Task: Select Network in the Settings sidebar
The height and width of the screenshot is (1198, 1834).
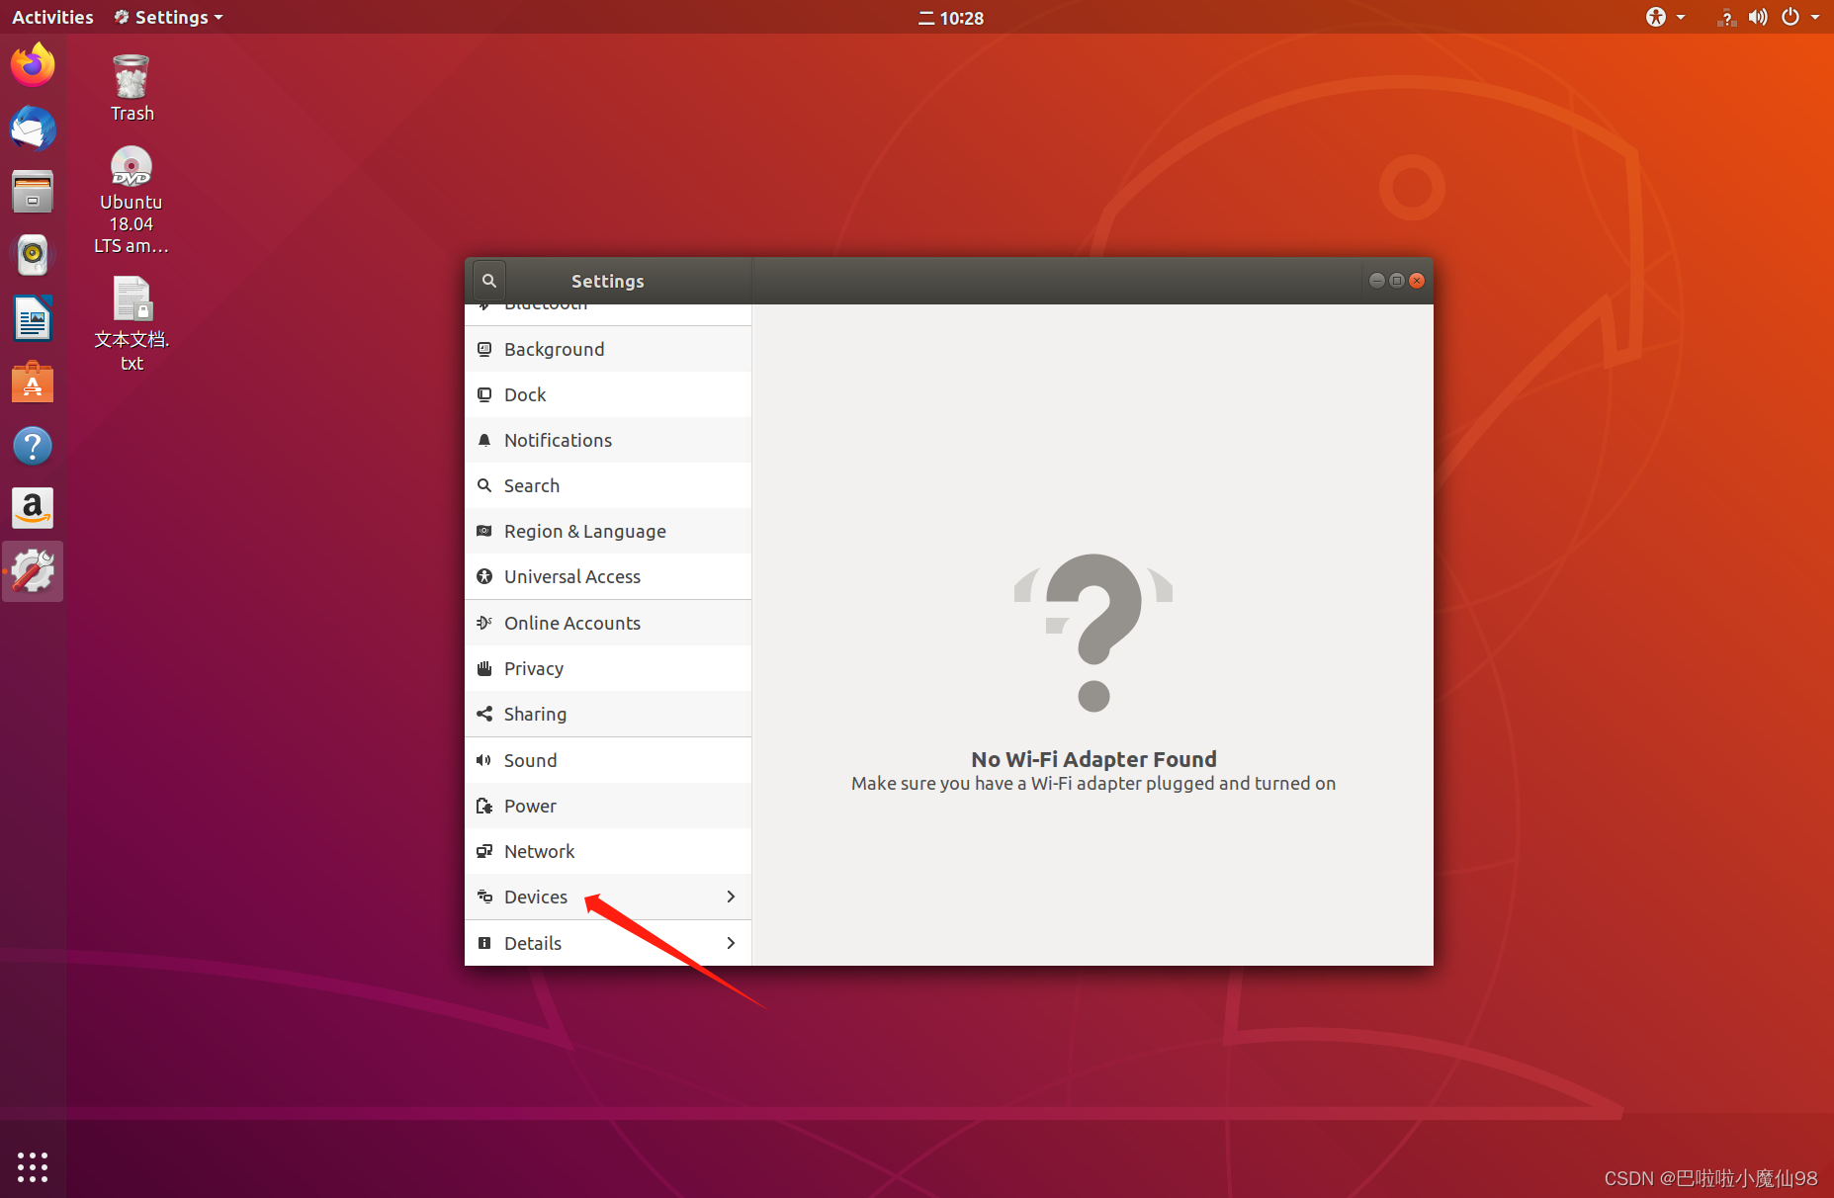Action: 539,851
